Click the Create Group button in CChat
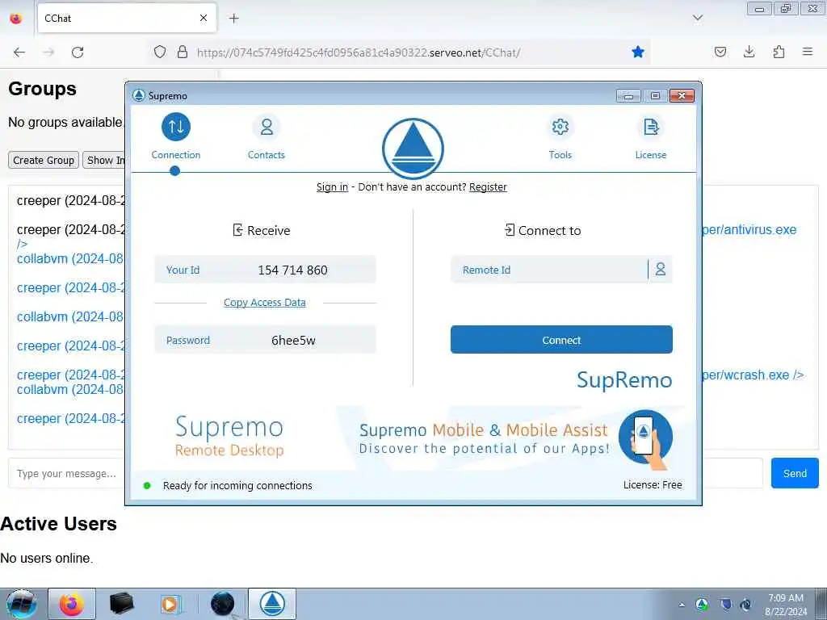This screenshot has width=827, height=620. pyautogui.click(x=44, y=161)
